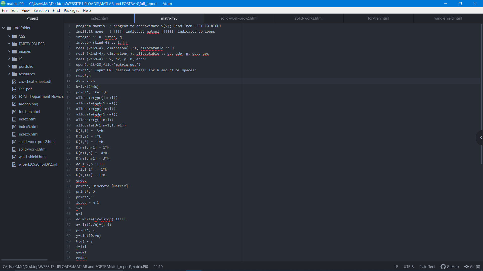Screen dimensions: 483x271
Task: Click the favicon.png image icon
Action: 14,104
